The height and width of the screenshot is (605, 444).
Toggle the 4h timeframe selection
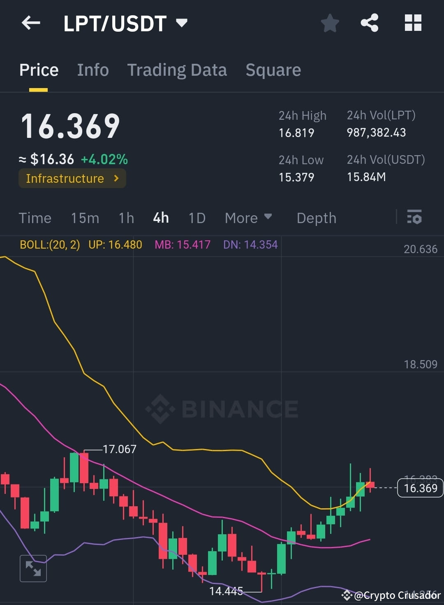[160, 218]
